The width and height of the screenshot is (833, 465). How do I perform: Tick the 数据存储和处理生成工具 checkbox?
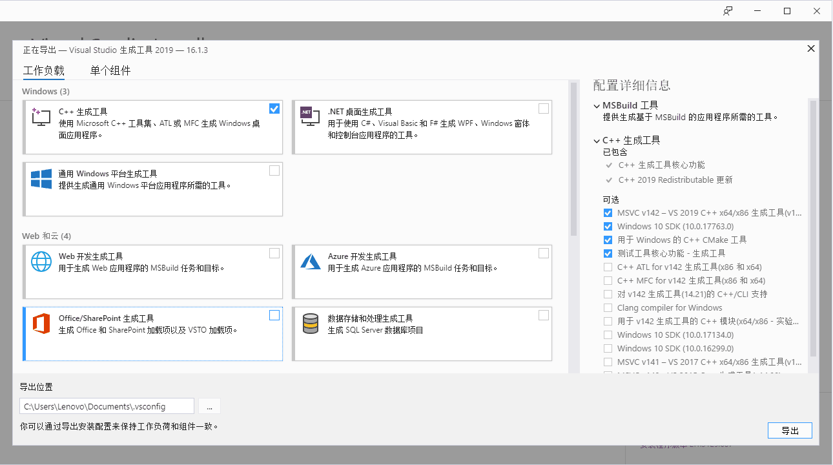(x=544, y=315)
